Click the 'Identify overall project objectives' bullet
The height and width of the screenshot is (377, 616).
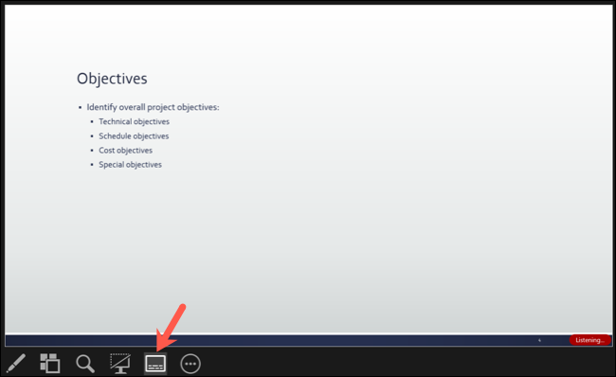point(153,107)
